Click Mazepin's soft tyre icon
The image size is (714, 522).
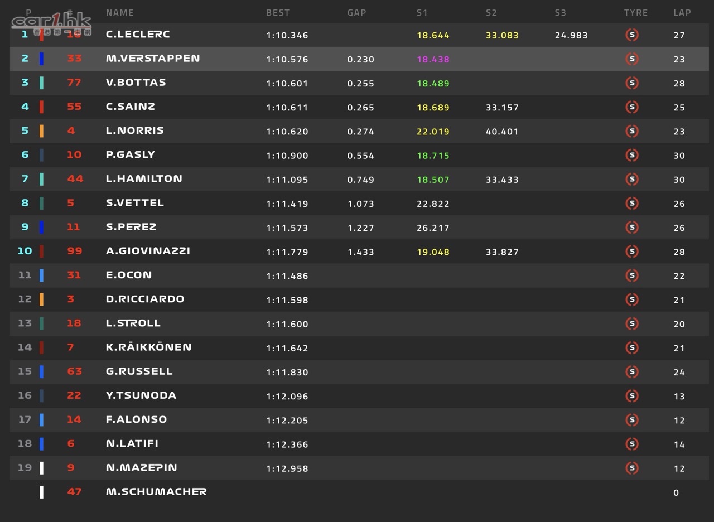click(x=631, y=467)
